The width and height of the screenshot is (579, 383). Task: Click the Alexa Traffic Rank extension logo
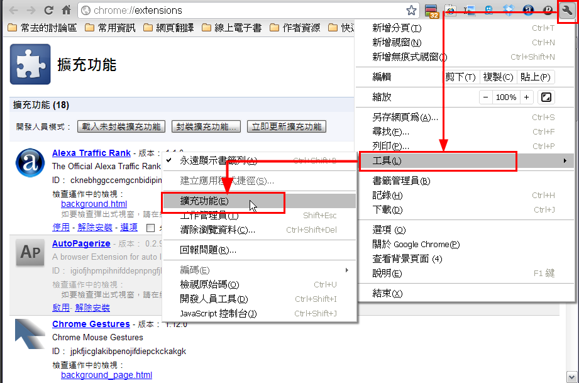tap(30, 162)
